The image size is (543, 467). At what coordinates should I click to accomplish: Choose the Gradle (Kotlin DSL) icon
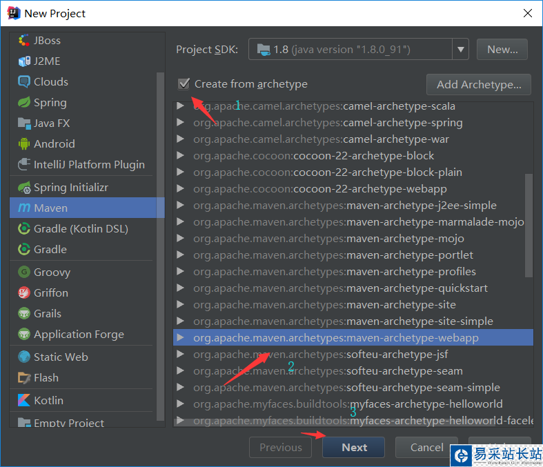coord(24,228)
